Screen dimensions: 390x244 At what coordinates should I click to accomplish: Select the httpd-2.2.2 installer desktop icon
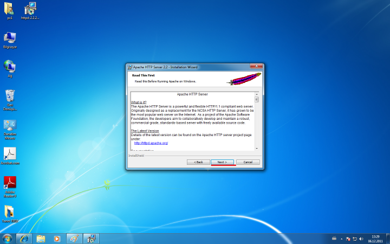(x=30, y=10)
